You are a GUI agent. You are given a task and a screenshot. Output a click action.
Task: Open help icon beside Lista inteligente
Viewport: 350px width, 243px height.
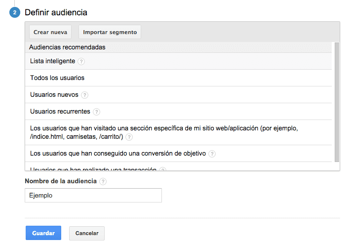[x=81, y=61]
